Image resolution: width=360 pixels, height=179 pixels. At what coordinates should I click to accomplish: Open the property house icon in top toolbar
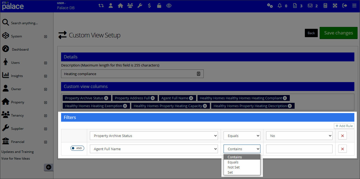pos(120,5)
